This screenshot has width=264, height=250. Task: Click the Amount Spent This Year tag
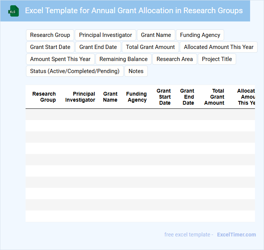60,59
